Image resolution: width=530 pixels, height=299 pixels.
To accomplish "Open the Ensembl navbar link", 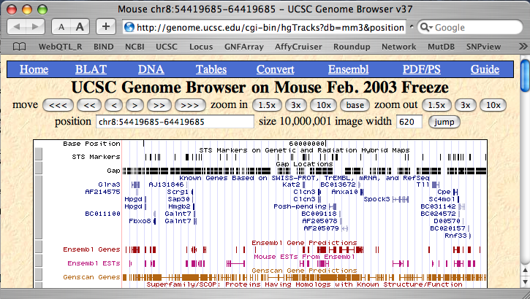I will point(349,69).
